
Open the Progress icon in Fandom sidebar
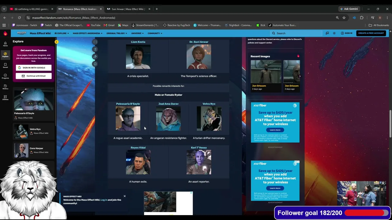point(5,76)
